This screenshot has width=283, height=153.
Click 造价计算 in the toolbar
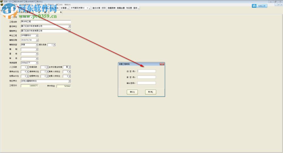96,8
